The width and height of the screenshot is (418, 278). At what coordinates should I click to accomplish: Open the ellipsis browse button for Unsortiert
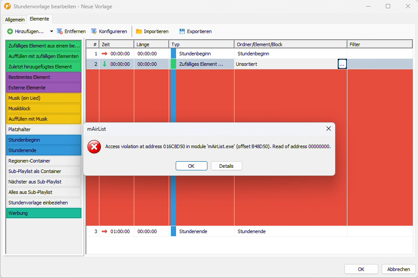(342, 64)
